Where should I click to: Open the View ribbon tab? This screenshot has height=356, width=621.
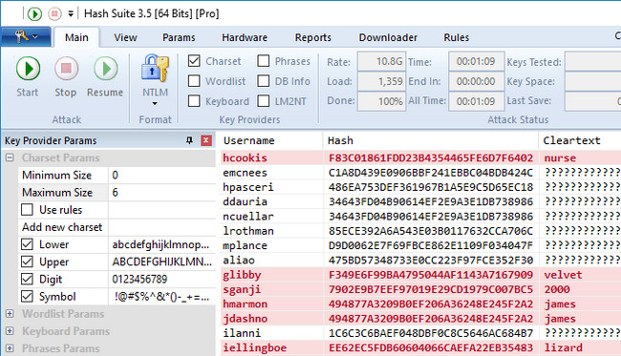point(125,37)
